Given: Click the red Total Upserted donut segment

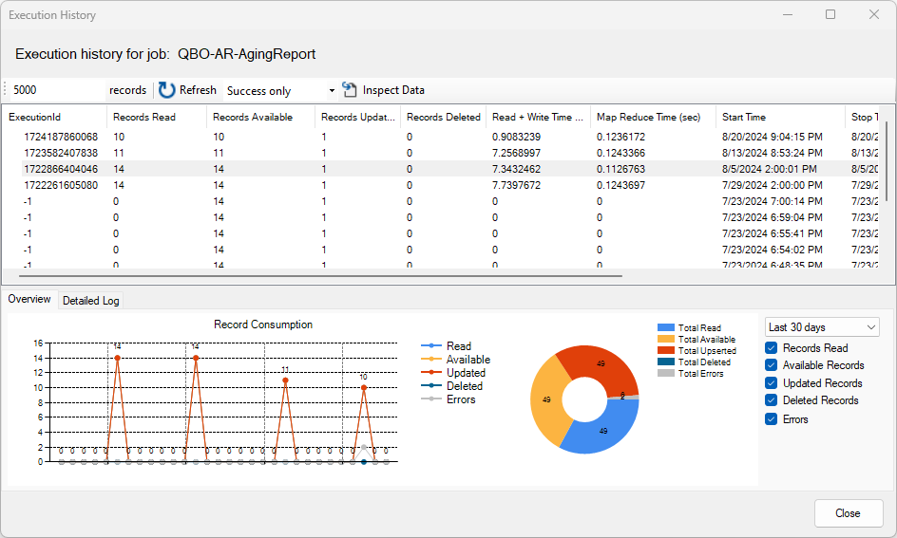Looking at the screenshot, I should [601, 364].
